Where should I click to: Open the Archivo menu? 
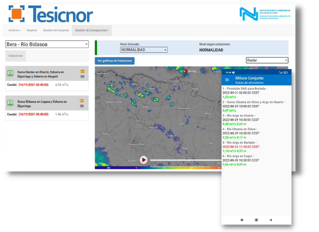tap(15, 30)
